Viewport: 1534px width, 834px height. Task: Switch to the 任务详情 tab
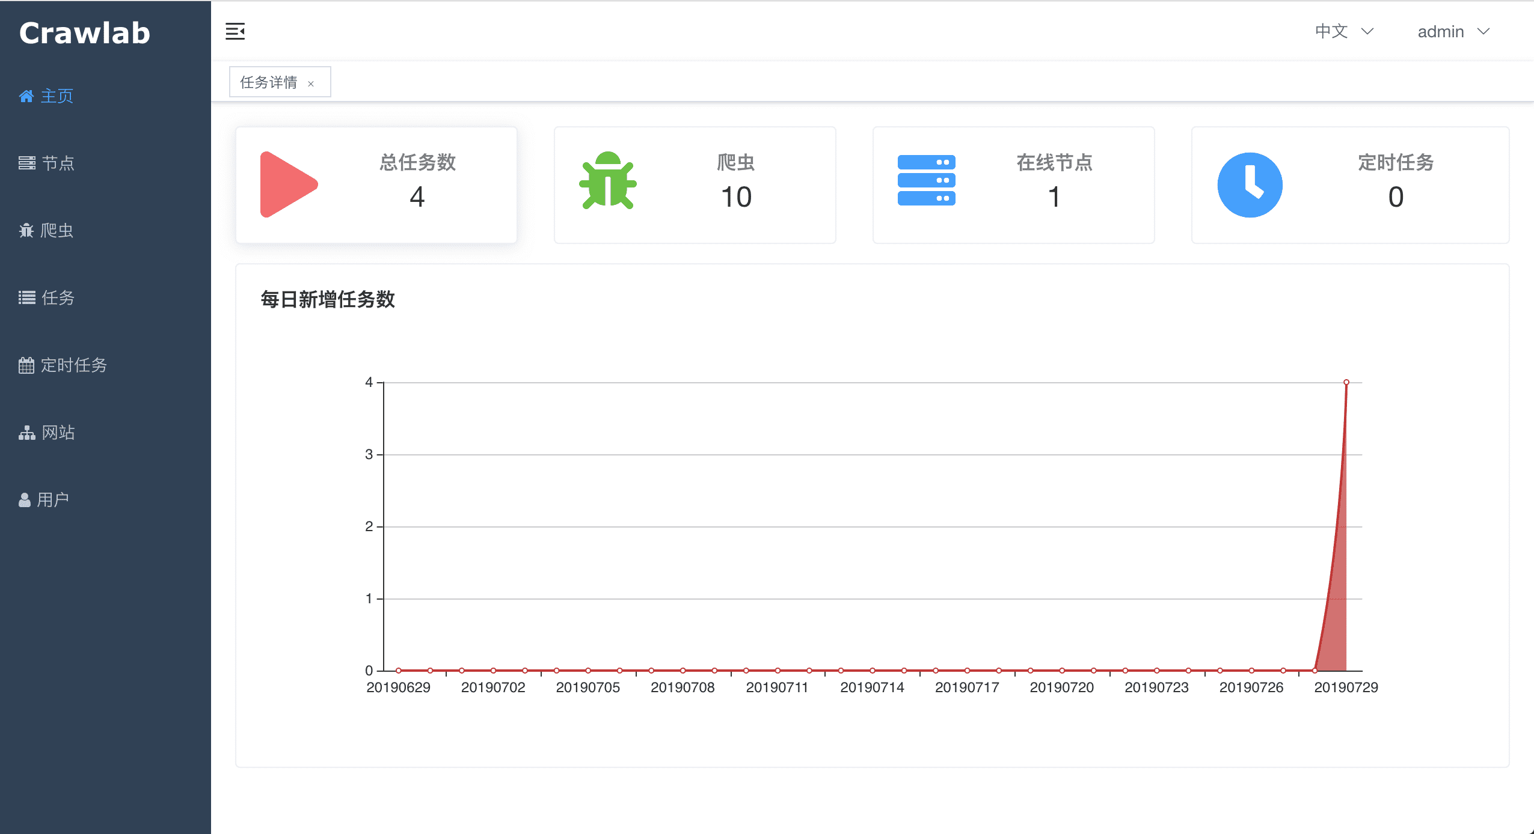pos(268,81)
